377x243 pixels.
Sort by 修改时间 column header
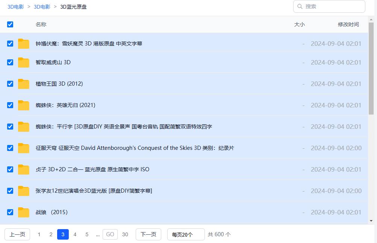click(x=348, y=24)
